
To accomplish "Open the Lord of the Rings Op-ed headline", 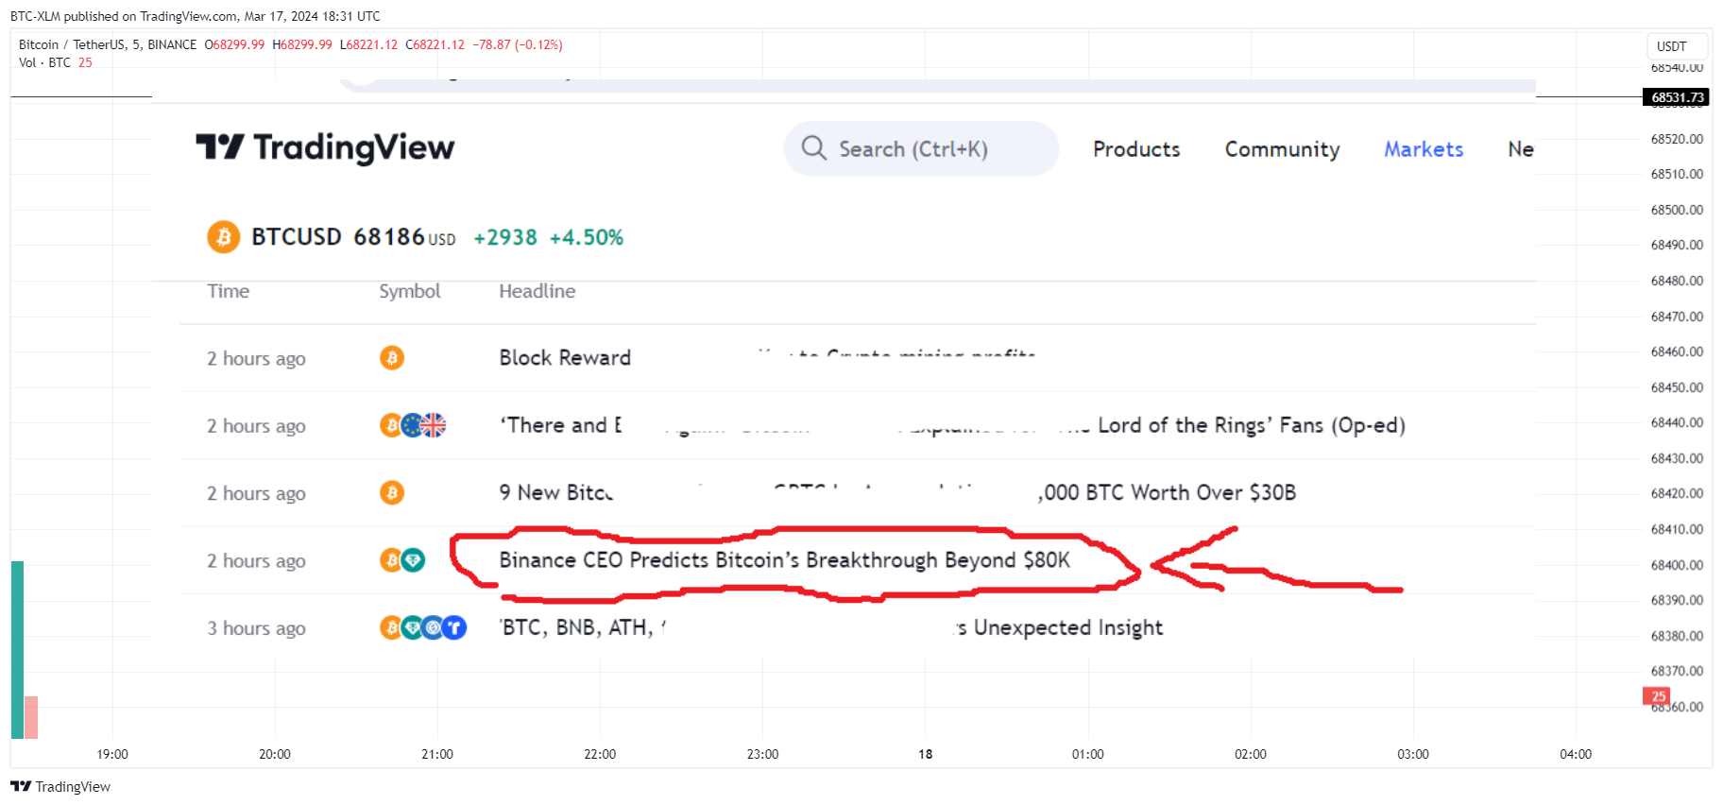I will (x=952, y=425).
